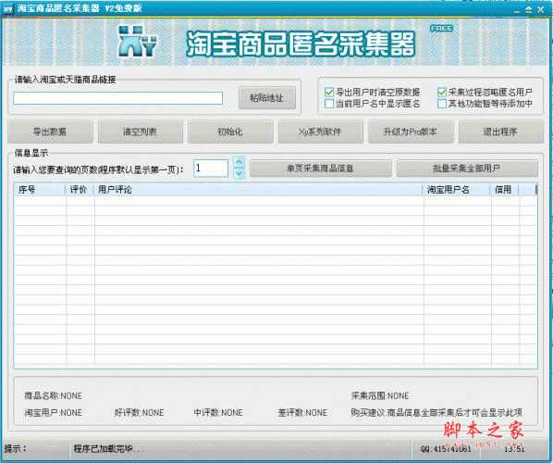Image resolution: width=553 pixels, height=463 pixels.
Task: Sort by 评价 column header
Action: pos(79,190)
